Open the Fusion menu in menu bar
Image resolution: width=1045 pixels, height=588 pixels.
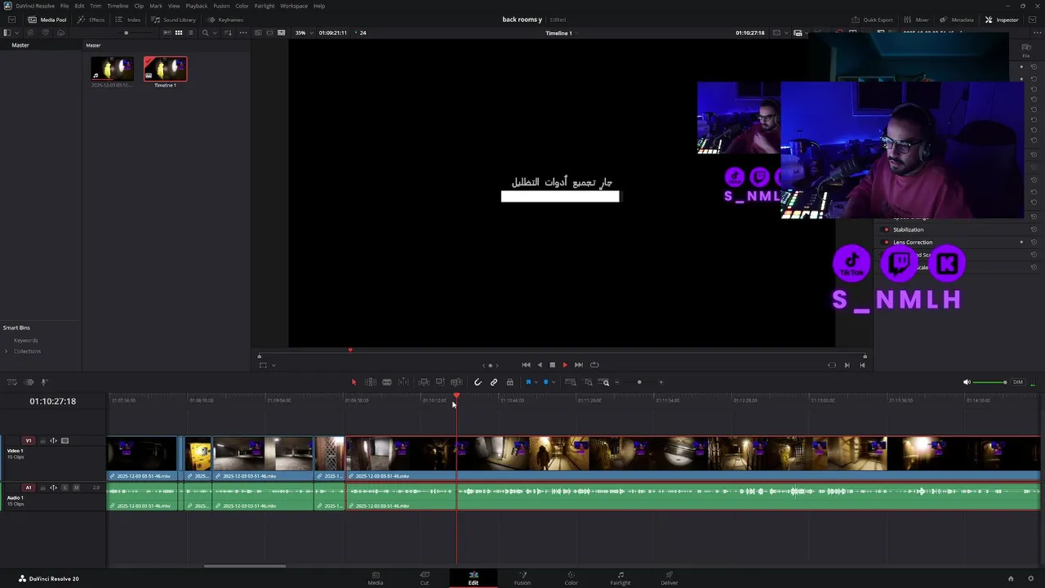(221, 6)
